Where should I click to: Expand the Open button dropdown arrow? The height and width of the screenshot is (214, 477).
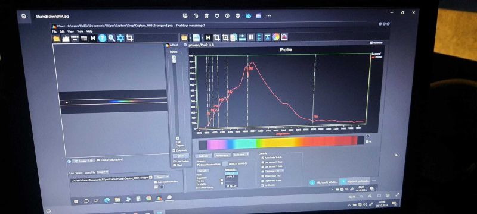click(x=167, y=177)
